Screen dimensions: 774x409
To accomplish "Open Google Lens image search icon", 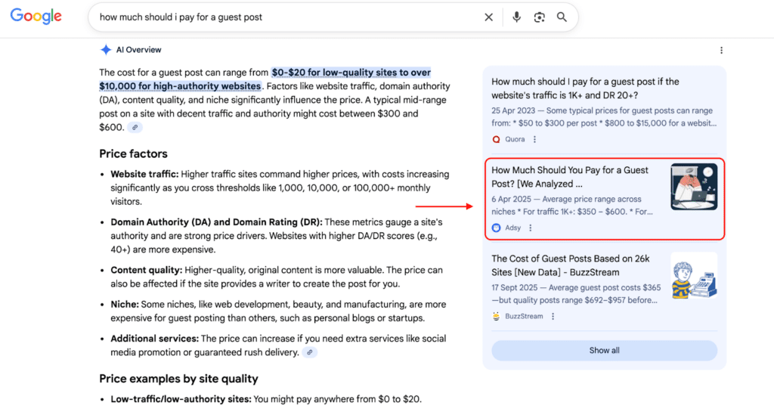I will 539,17.
